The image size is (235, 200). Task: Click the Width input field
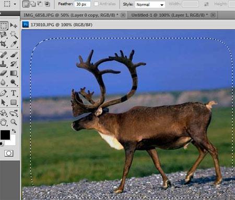pyautogui.click(x=190, y=4)
